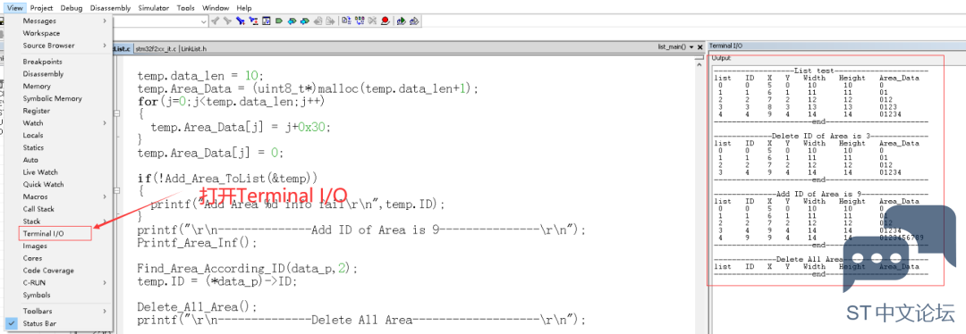
Task: Switch to the stm32f2xx_it.c tab
Action: pos(156,48)
